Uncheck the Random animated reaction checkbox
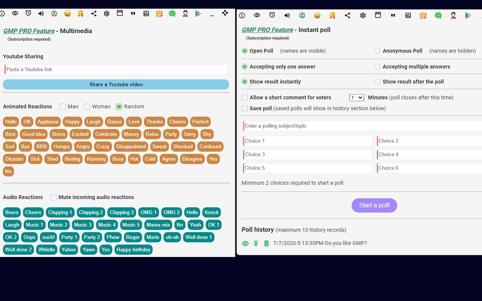This screenshot has width=482, height=301. [x=119, y=106]
